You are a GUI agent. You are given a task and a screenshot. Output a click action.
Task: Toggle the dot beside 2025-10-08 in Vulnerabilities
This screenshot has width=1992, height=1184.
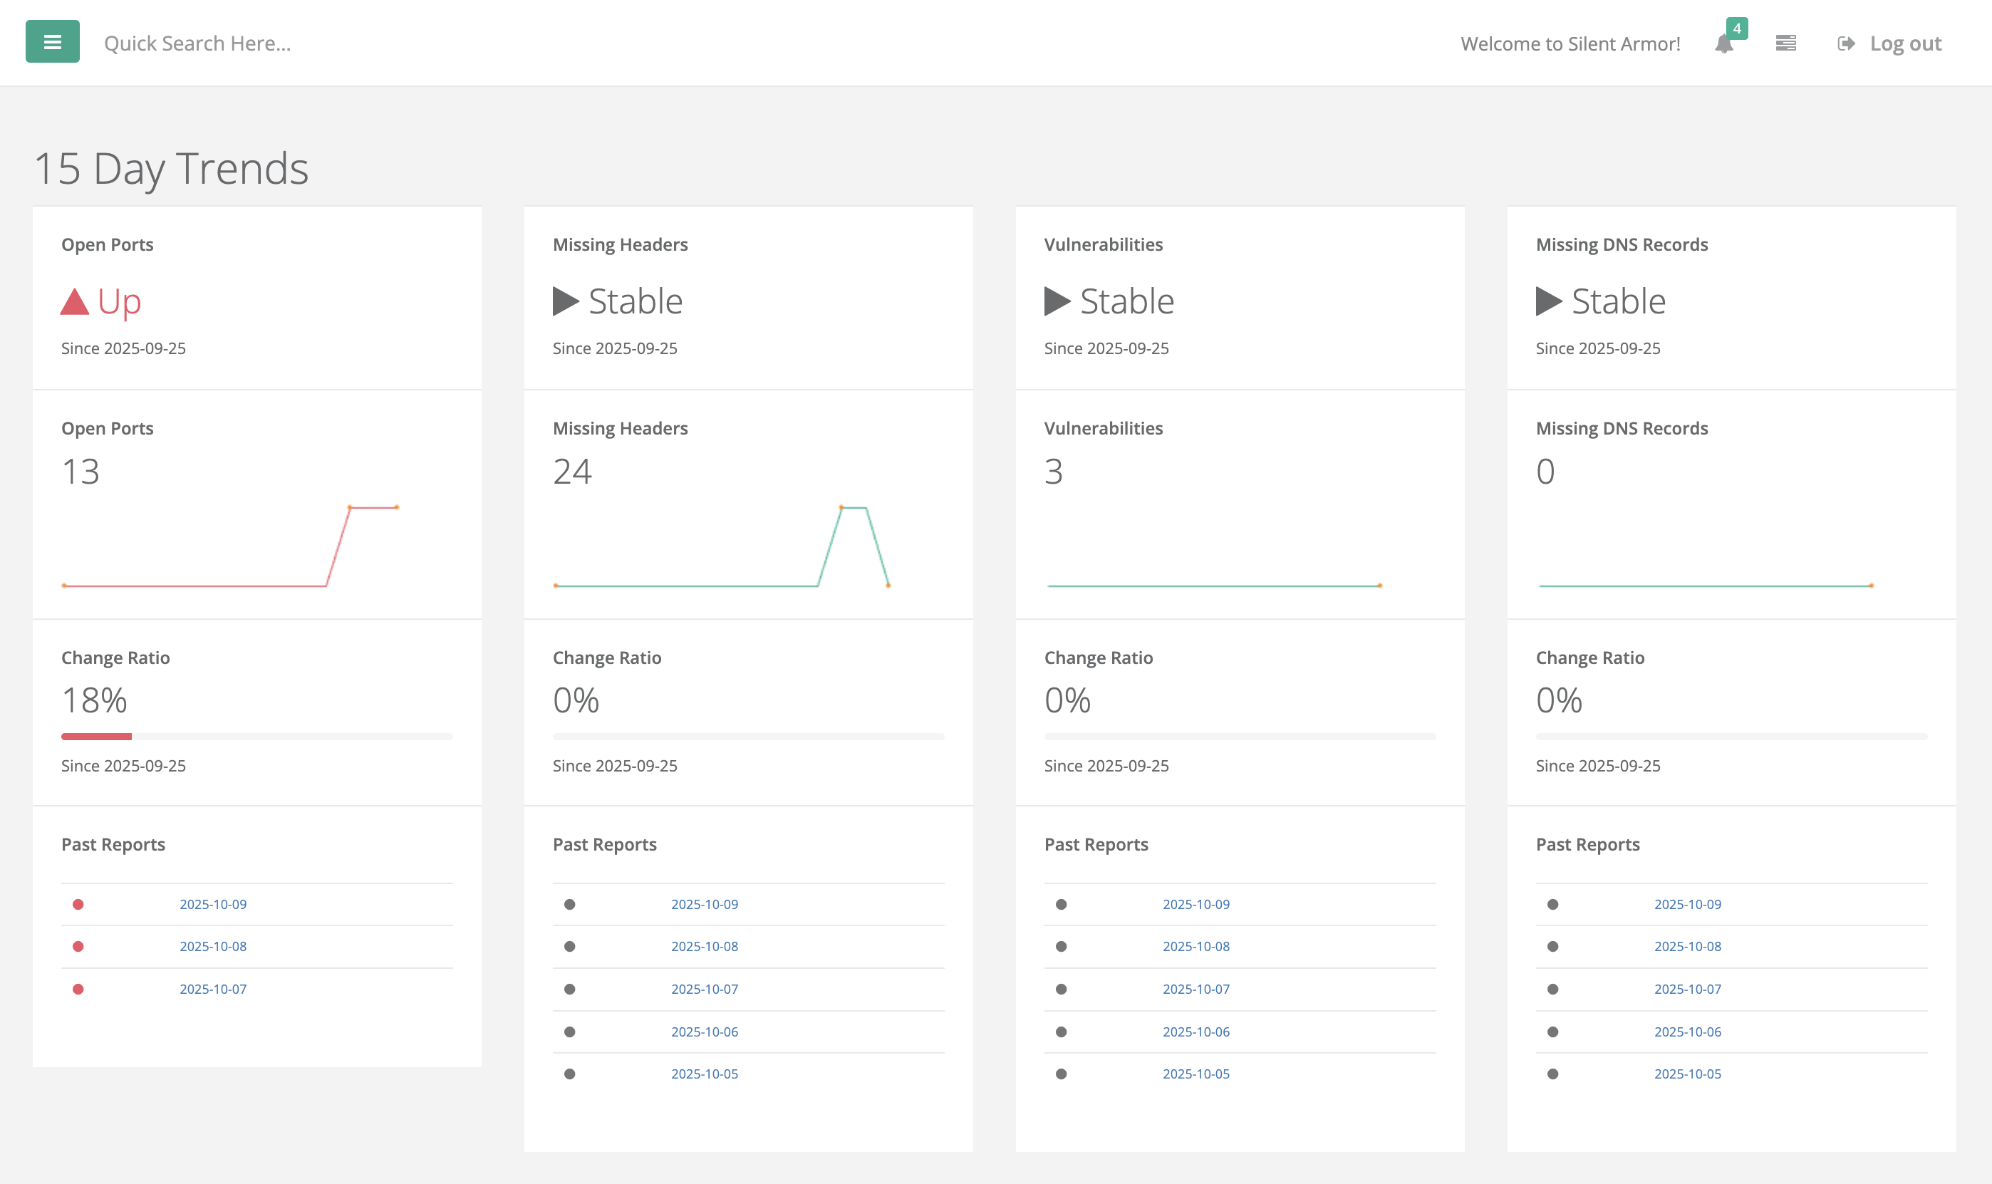pyautogui.click(x=1061, y=946)
